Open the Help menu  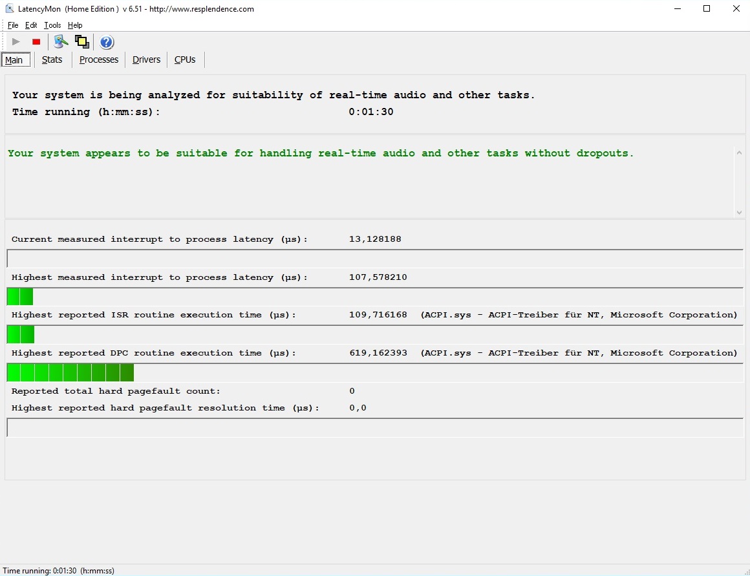pos(75,25)
